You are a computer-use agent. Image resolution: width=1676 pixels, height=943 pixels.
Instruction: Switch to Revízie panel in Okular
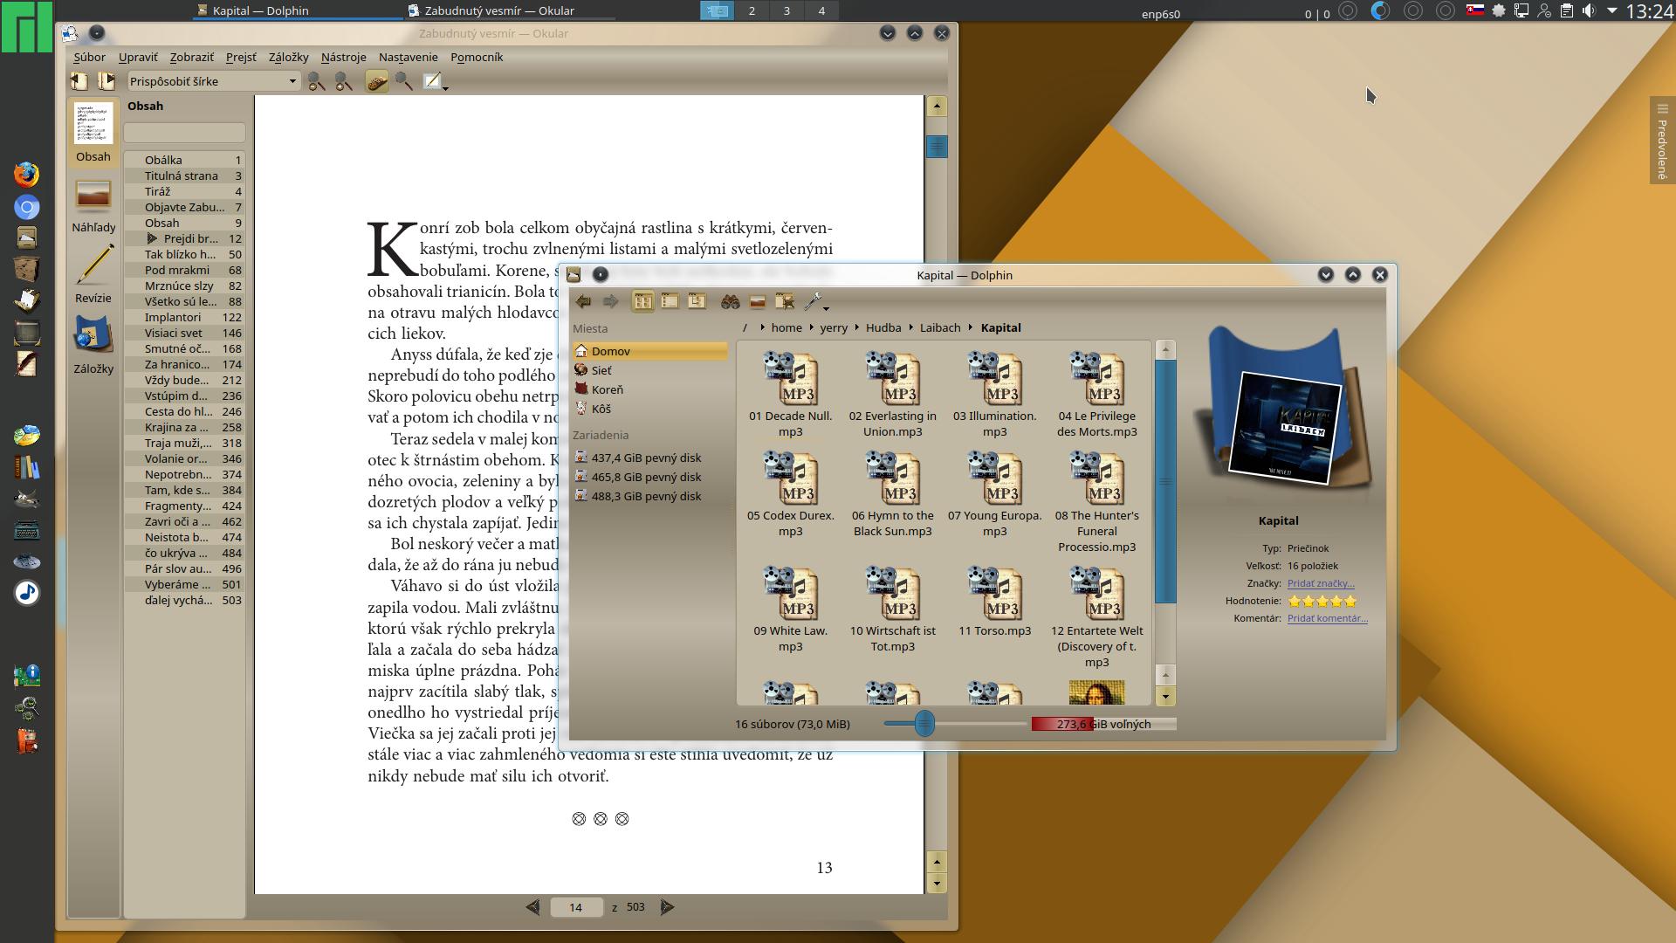pos(93,274)
